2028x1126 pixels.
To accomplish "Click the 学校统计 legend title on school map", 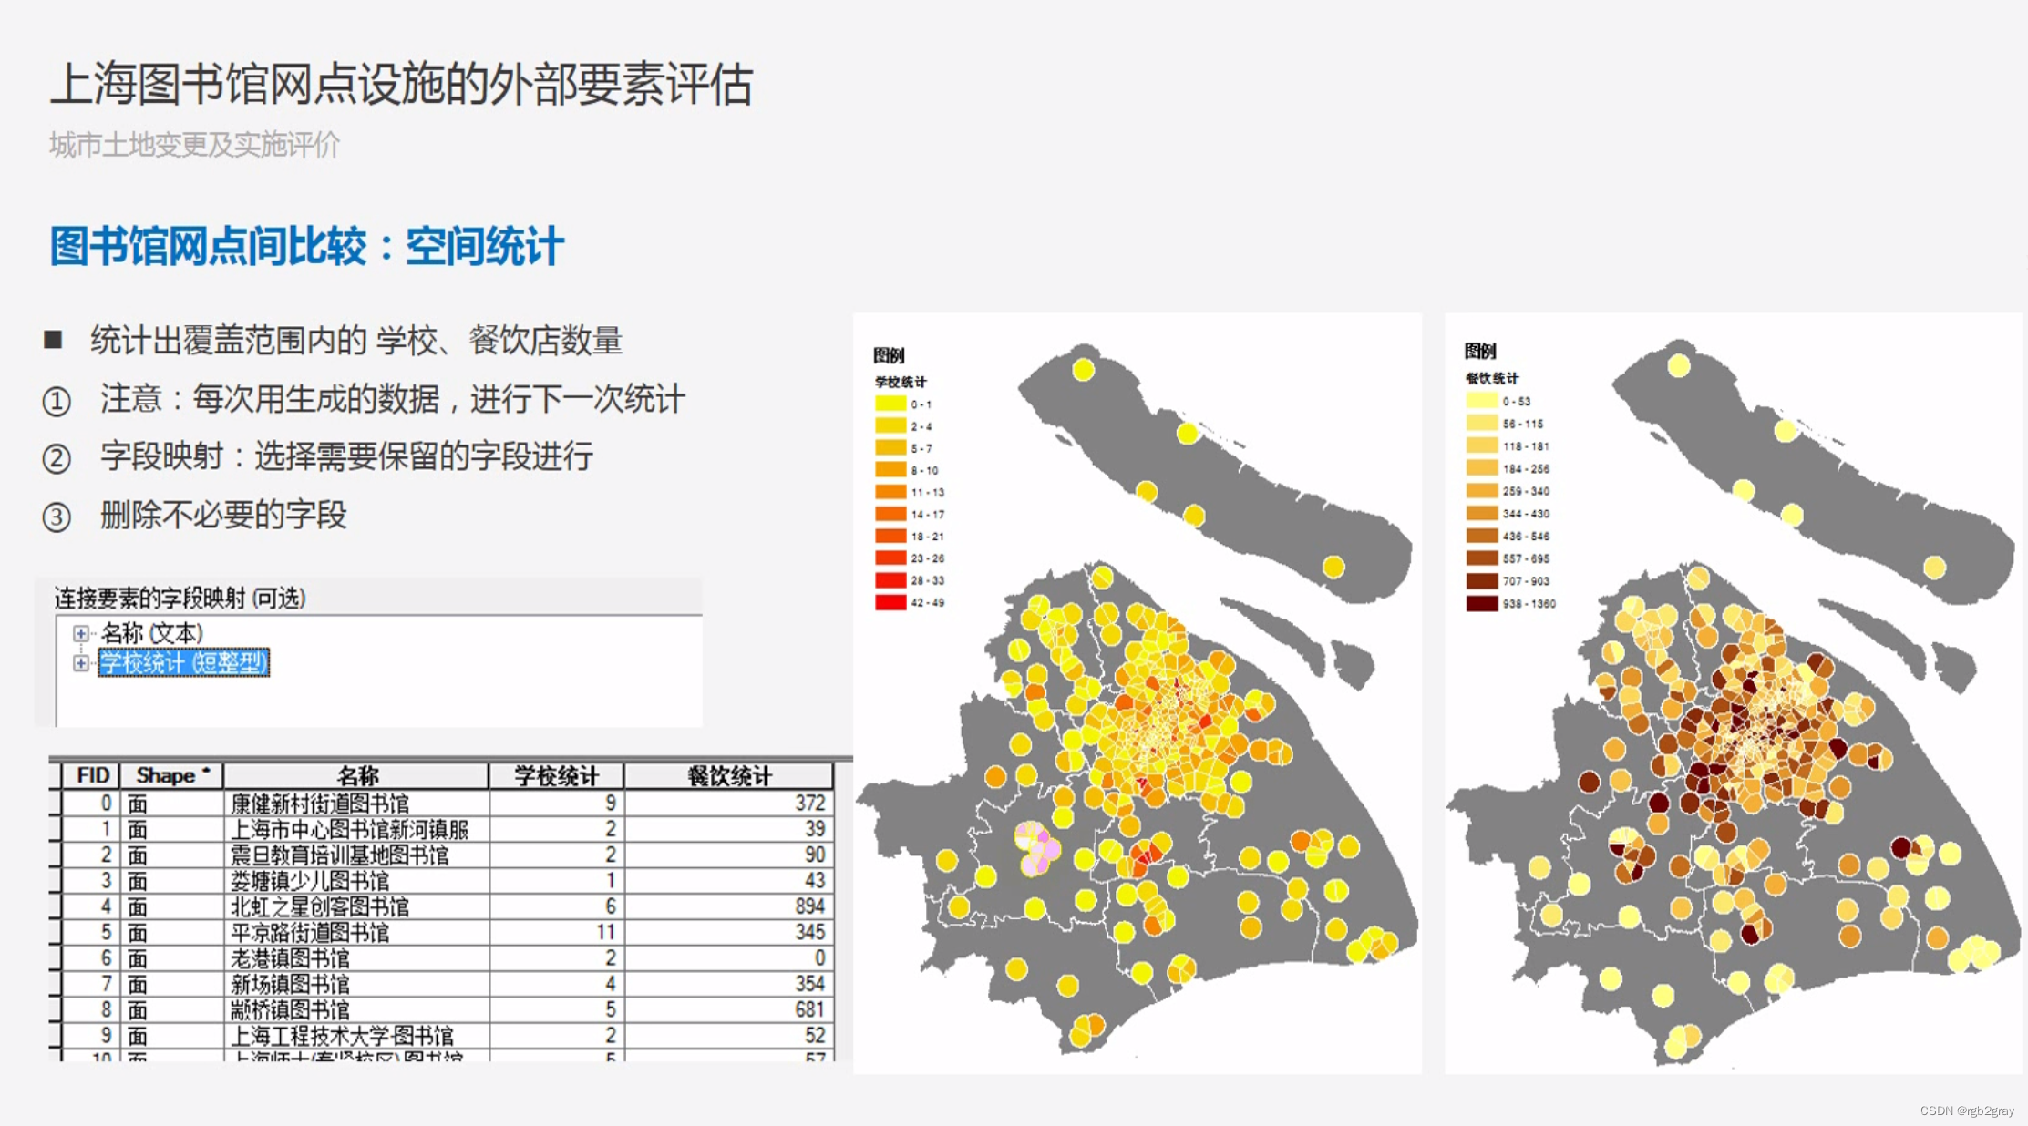I will pyautogui.click(x=900, y=382).
